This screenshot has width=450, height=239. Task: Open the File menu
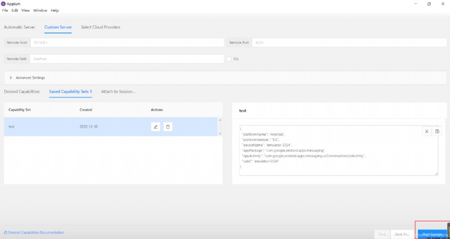(x=5, y=10)
